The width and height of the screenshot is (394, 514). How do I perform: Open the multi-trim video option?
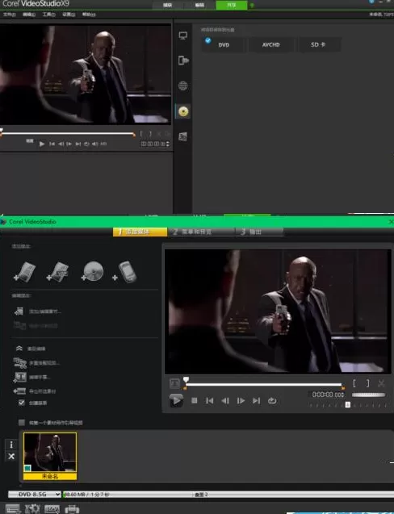[36, 363]
